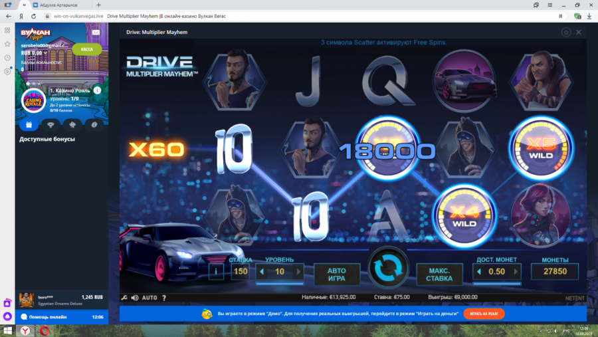The image size is (598, 337).
Task: Switch to the trophy tab
Action: point(50,124)
